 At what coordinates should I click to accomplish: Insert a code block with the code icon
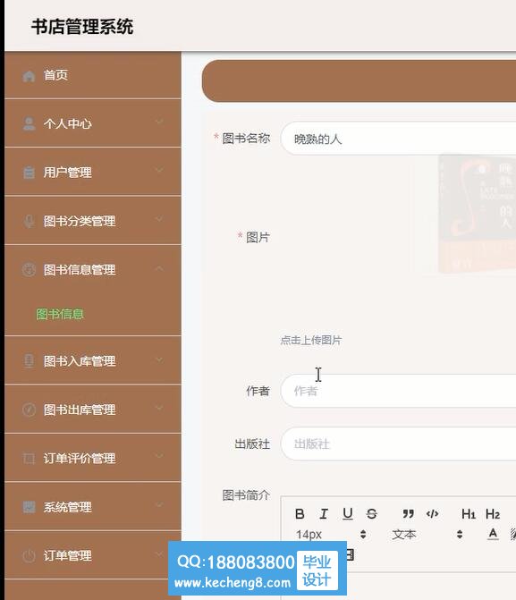coord(432,513)
